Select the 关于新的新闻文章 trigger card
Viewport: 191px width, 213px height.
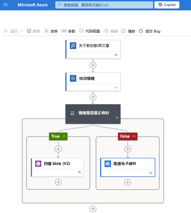pos(93,49)
